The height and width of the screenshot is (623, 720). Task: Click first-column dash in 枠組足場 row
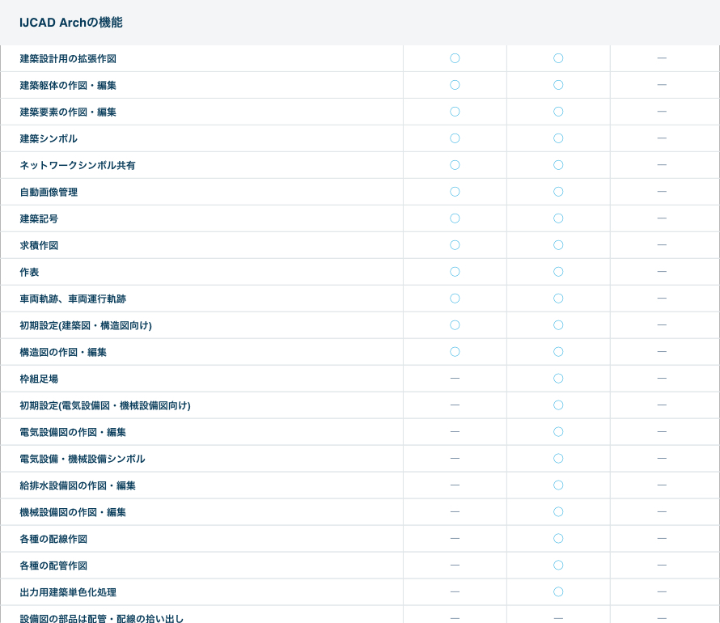click(x=455, y=378)
